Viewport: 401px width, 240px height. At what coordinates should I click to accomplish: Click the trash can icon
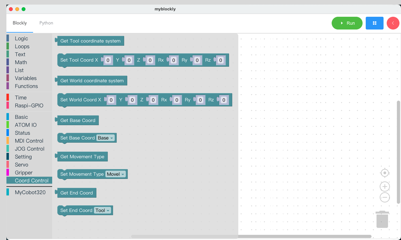382,219
